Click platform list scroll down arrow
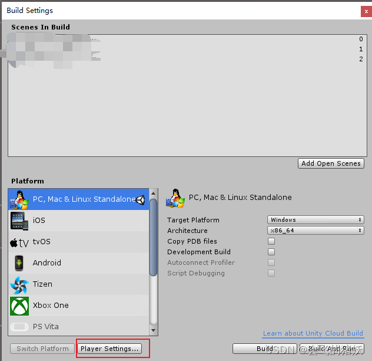 tap(153, 330)
